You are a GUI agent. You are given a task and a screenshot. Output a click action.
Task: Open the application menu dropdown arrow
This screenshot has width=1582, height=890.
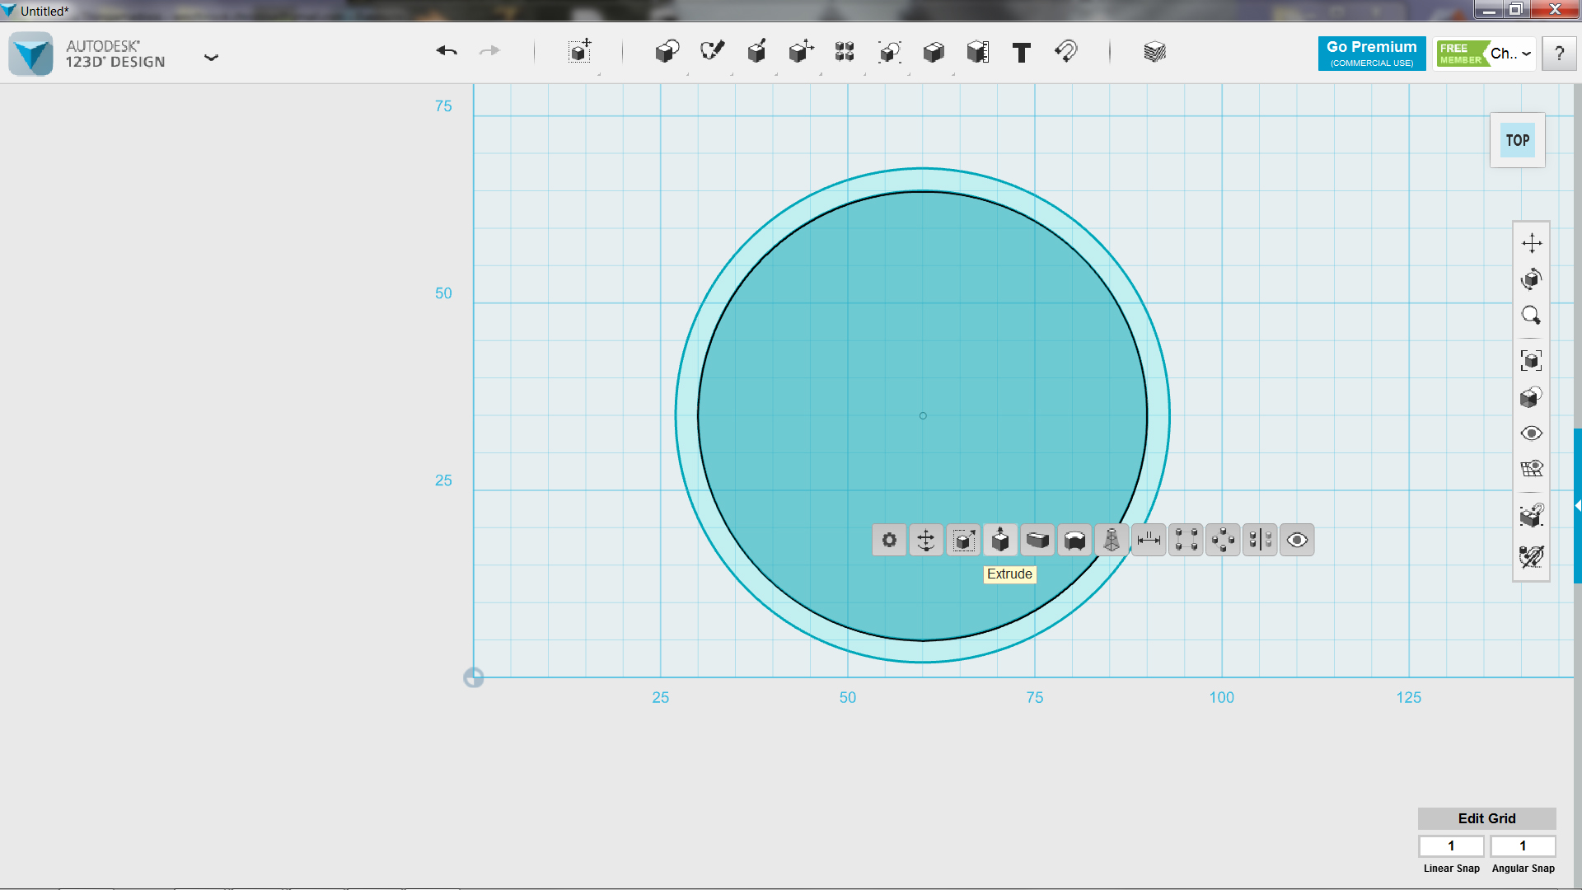(x=211, y=58)
